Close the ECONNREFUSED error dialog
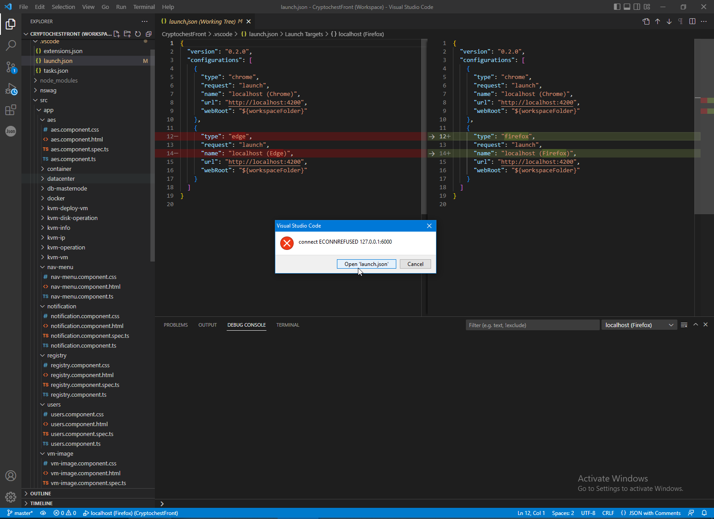Screen dimensions: 714x519 tap(429, 226)
